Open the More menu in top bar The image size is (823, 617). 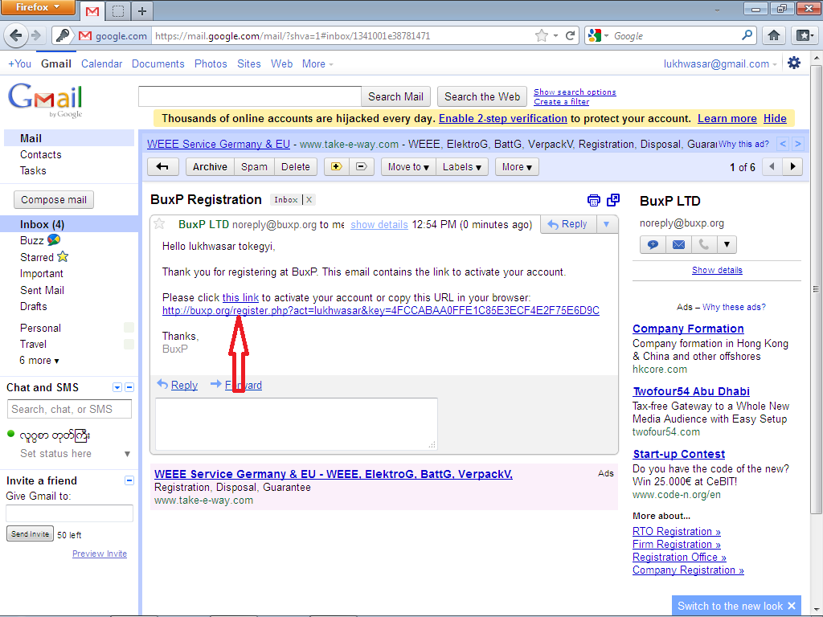point(317,64)
